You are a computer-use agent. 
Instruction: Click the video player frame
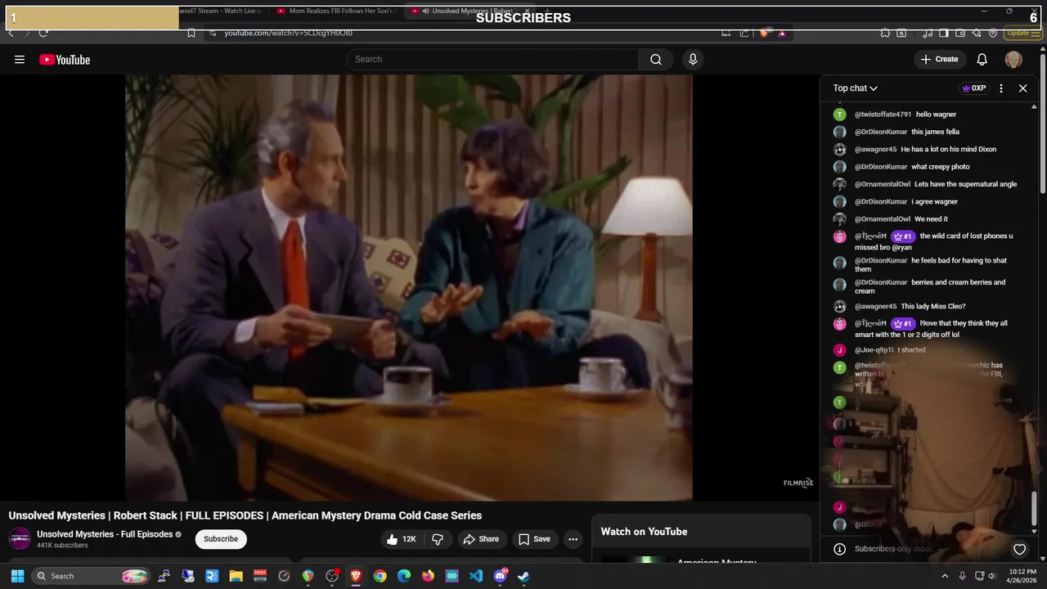pyautogui.click(x=409, y=287)
